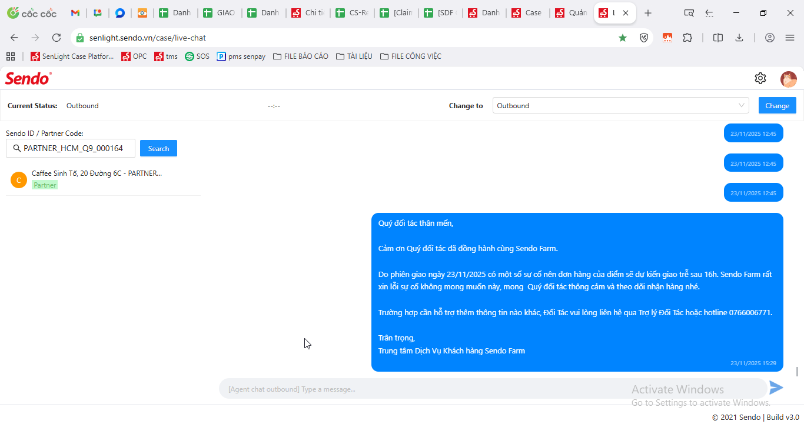This screenshot has width=804, height=424.
Task: Open the SOS bookmark
Action: (x=197, y=56)
